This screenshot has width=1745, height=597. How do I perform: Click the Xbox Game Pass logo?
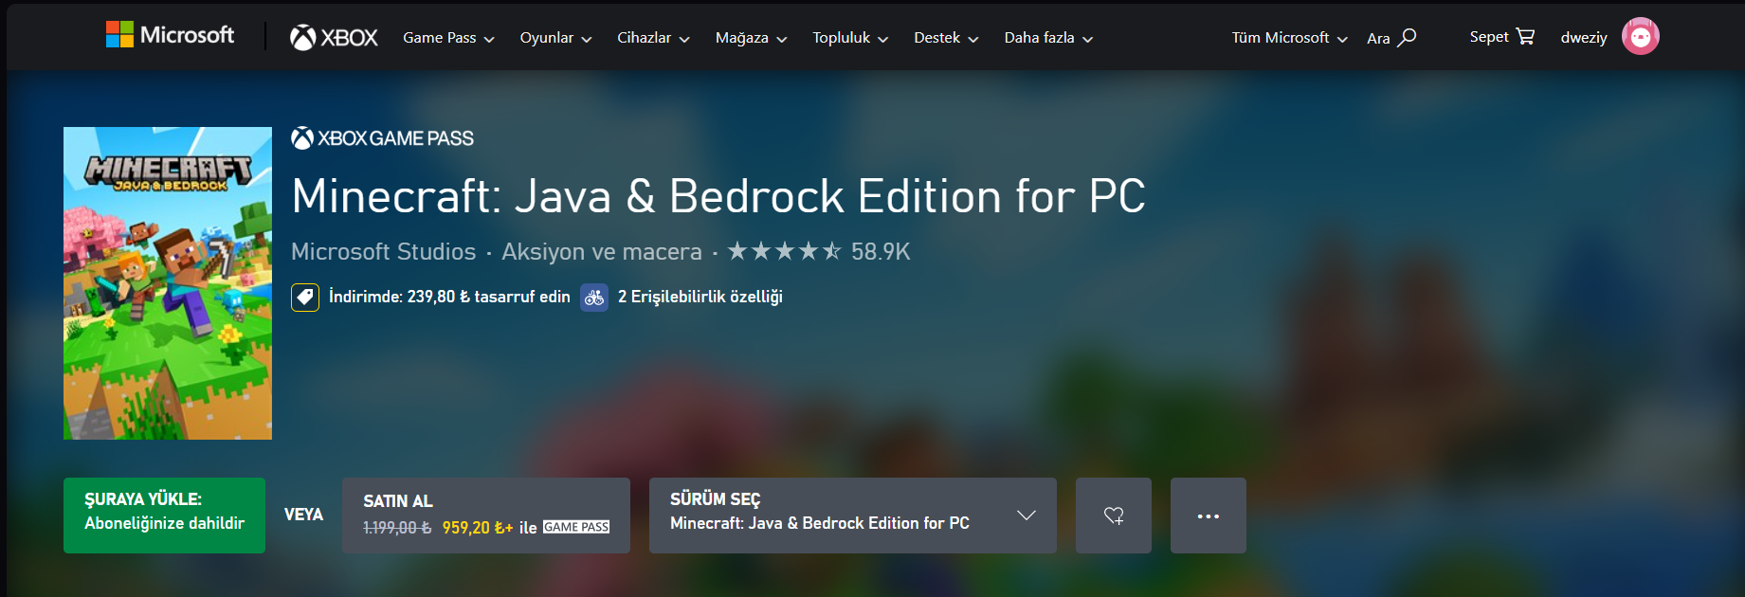(382, 138)
